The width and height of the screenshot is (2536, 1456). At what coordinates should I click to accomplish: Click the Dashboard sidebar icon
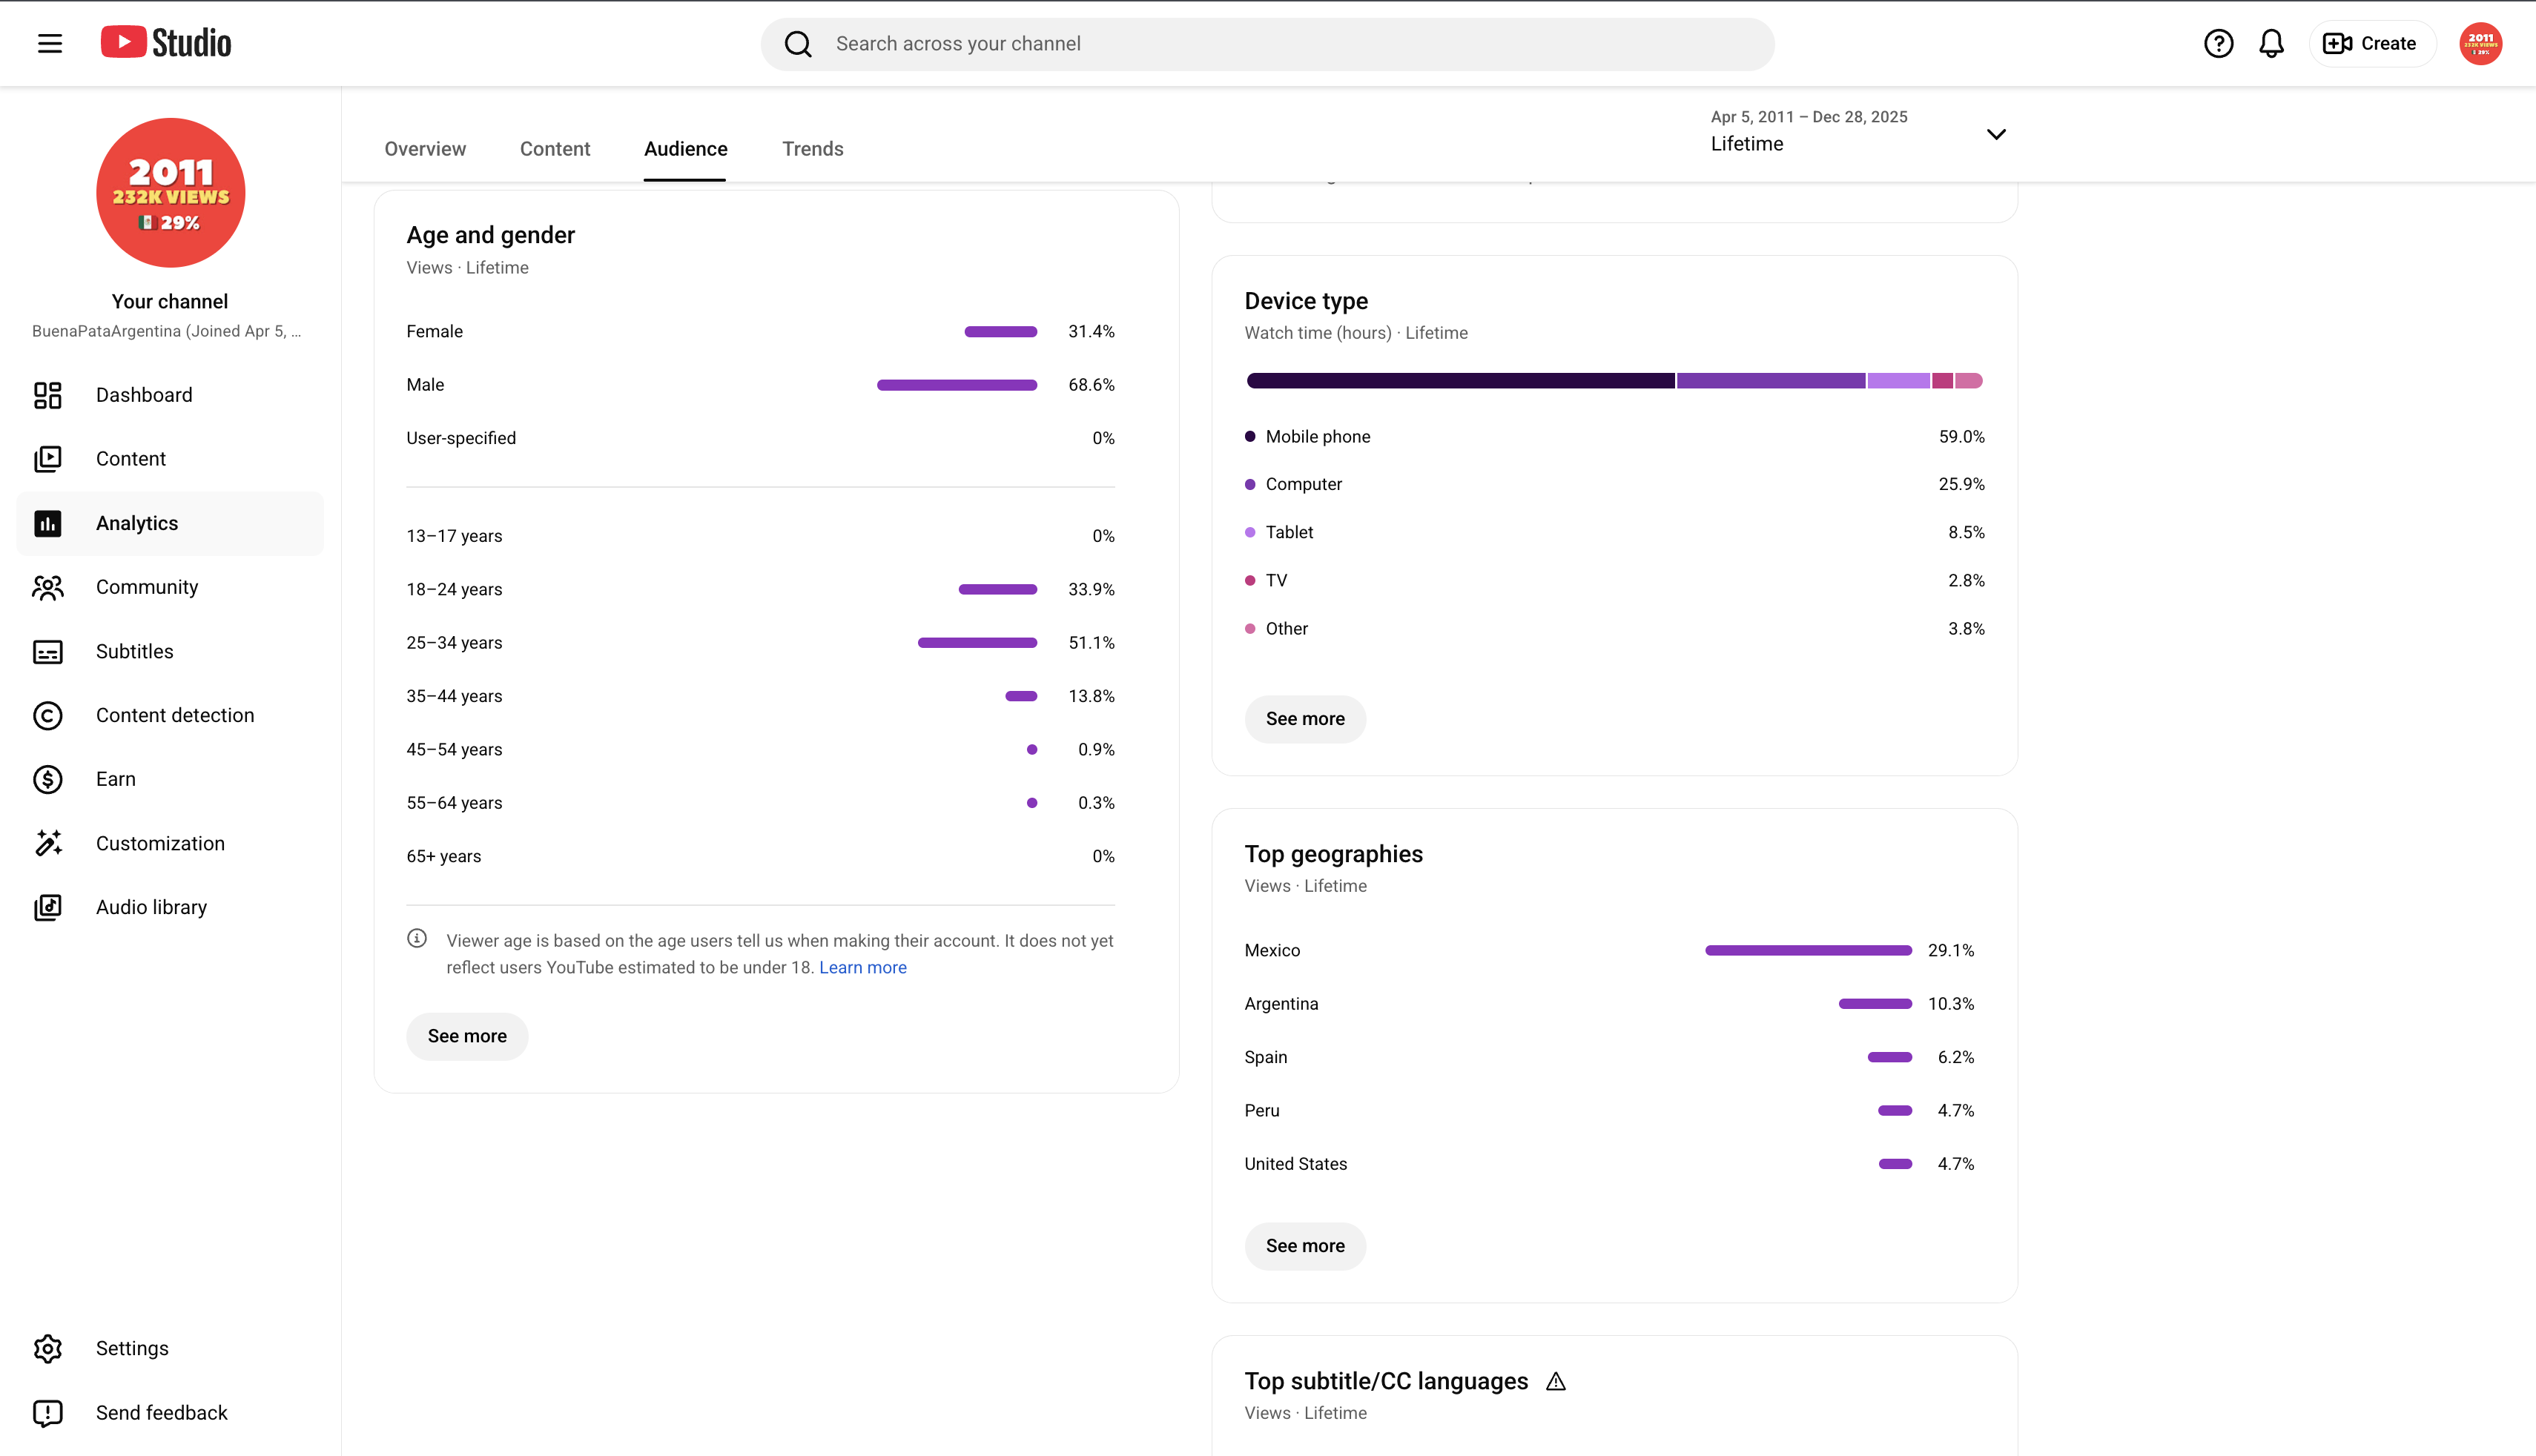(x=48, y=395)
